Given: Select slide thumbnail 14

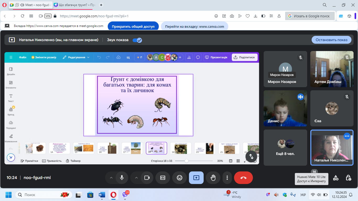Looking at the screenshot, I should point(59,148).
